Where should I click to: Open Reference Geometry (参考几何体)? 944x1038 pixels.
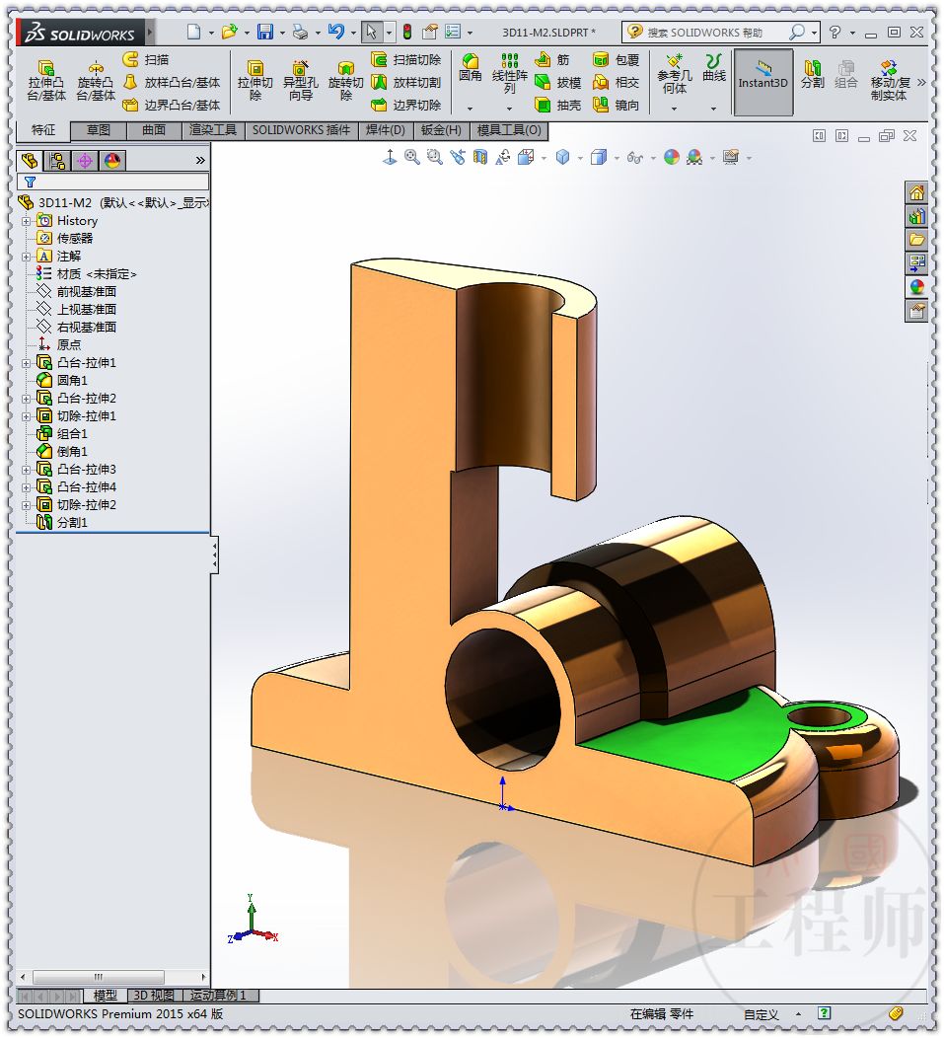[x=674, y=74]
